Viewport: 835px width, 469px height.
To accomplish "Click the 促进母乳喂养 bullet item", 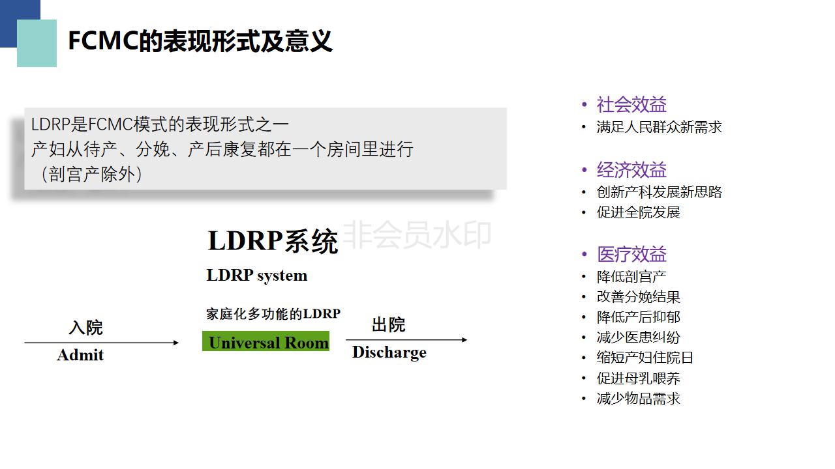I will [x=638, y=378].
